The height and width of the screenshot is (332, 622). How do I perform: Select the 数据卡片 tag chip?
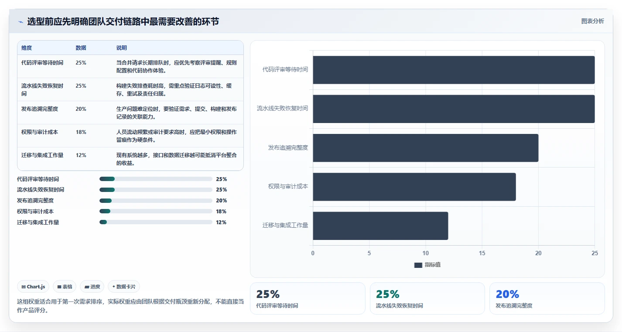point(124,287)
